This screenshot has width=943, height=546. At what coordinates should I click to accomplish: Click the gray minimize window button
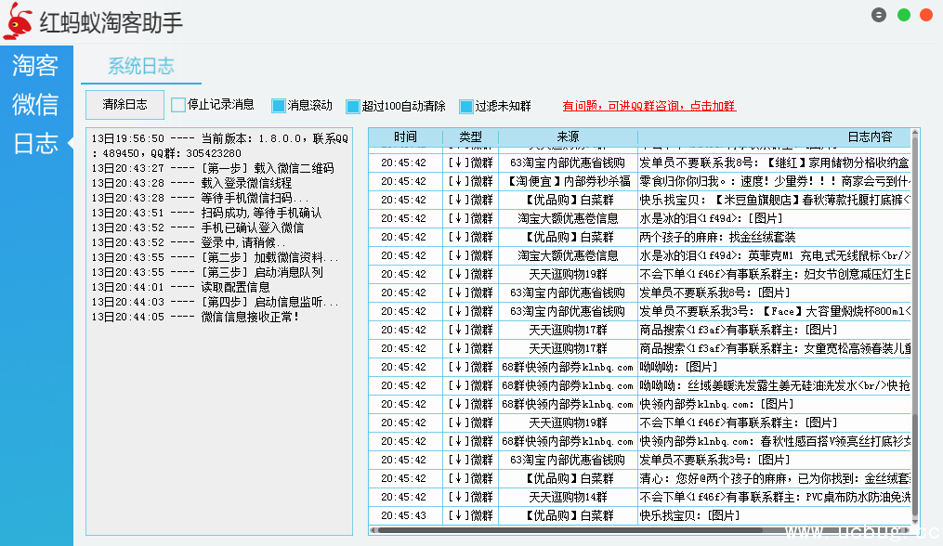click(x=879, y=15)
